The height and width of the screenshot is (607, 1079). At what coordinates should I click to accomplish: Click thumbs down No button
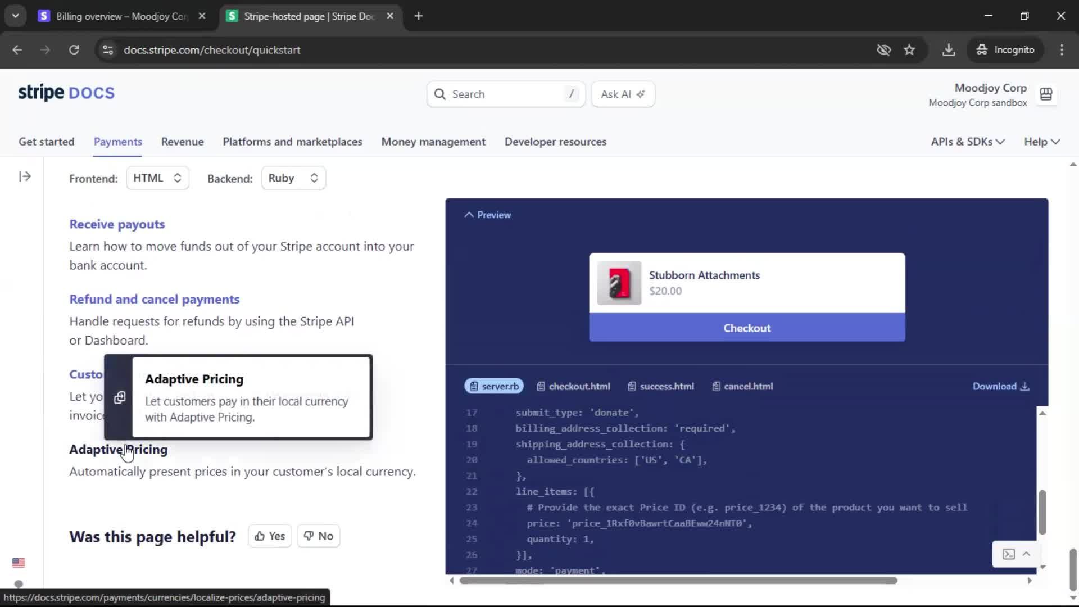pyautogui.click(x=319, y=536)
